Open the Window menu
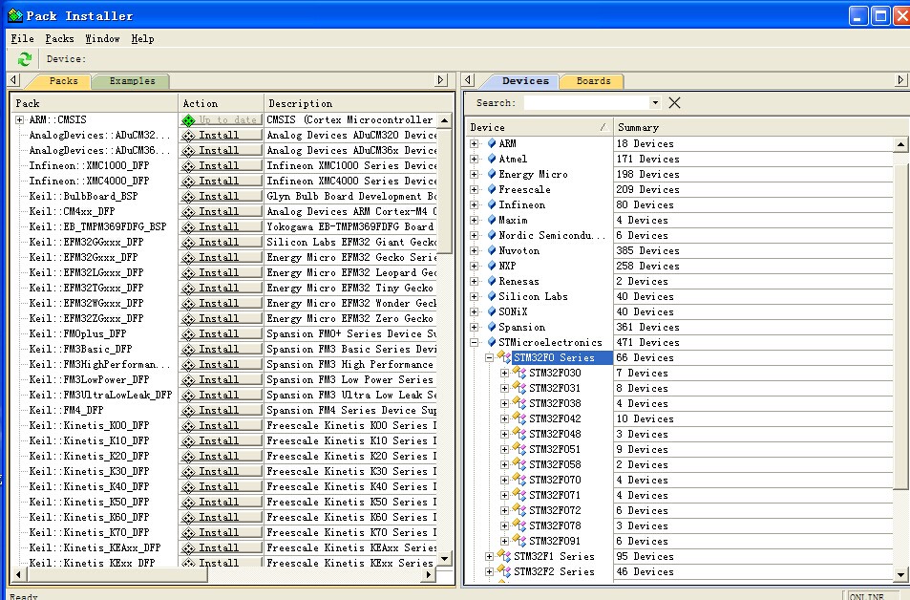Screen dimensions: 910x600 click(x=102, y=38)
